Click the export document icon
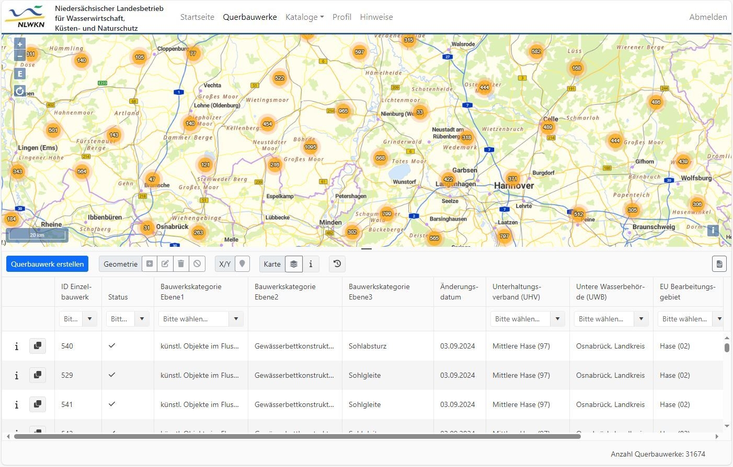The width and height of the screenshot is (733, 467). coord(719,264)
